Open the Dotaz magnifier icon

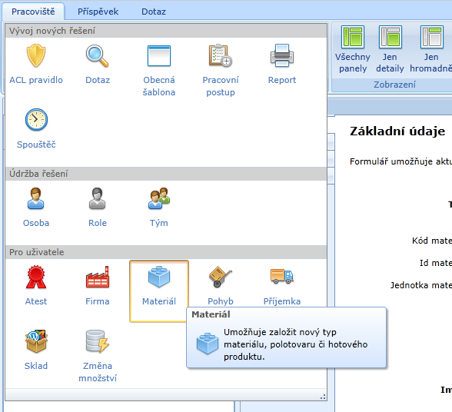point(97,55)
